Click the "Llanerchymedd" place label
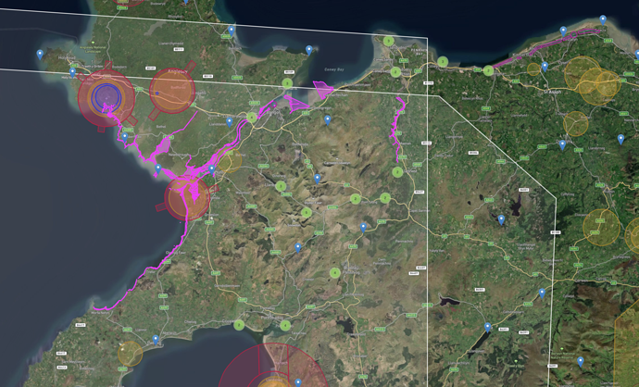 [x=170, y=44]
